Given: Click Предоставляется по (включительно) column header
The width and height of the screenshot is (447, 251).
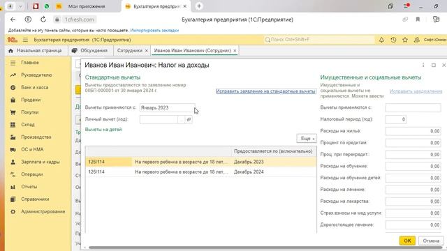Looking at the screenshot, I should pos(273,151).
